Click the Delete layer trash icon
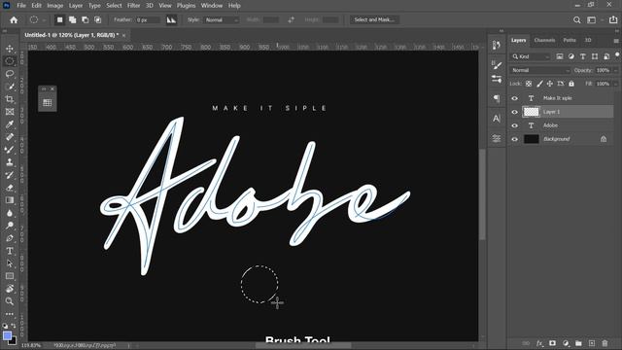The width and height of the screenshot is (622, 350). click(605, 343)
